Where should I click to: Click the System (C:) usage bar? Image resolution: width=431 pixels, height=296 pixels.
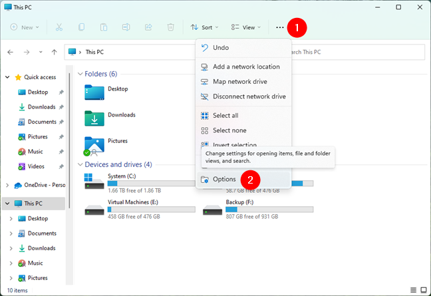coord(151,184)
